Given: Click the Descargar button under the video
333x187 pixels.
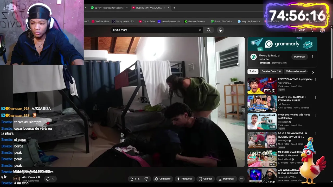Looking at the screenshot, I should [x=226, y=179].
